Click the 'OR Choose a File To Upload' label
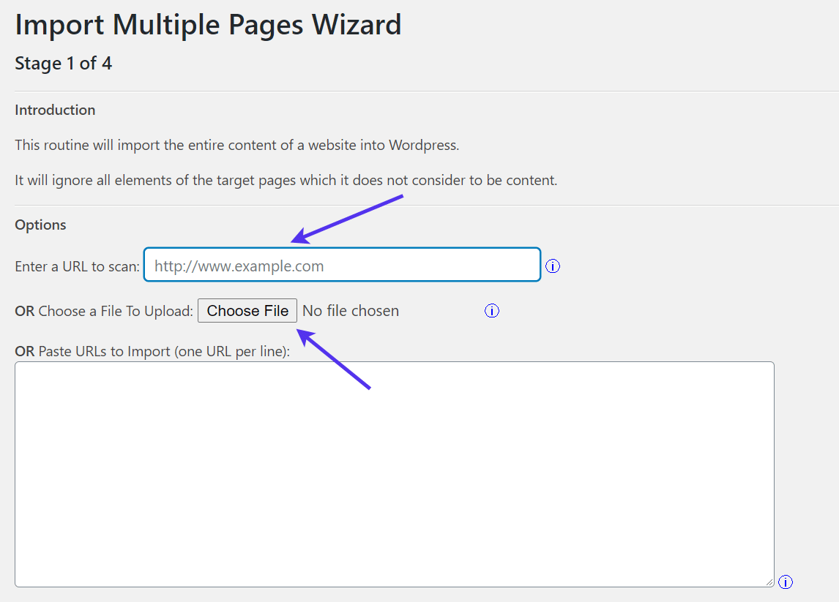 (x=104, y=311)
